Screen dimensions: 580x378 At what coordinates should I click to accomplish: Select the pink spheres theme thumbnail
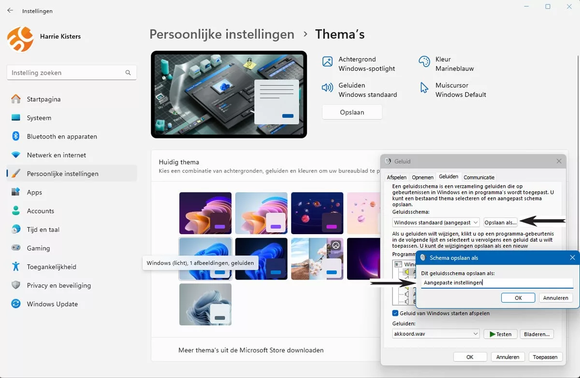[x=363, y=213]
